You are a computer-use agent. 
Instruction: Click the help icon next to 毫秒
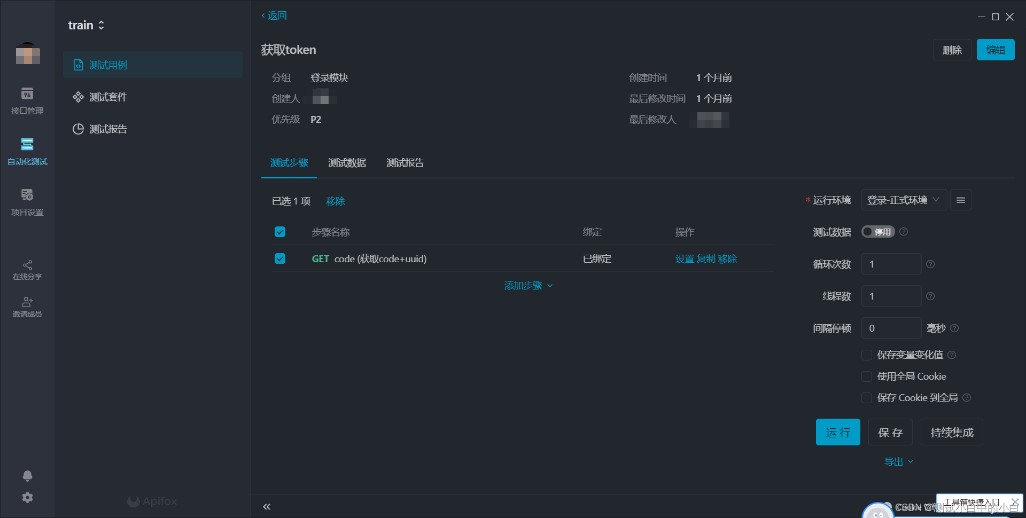[x=955, y=328]
